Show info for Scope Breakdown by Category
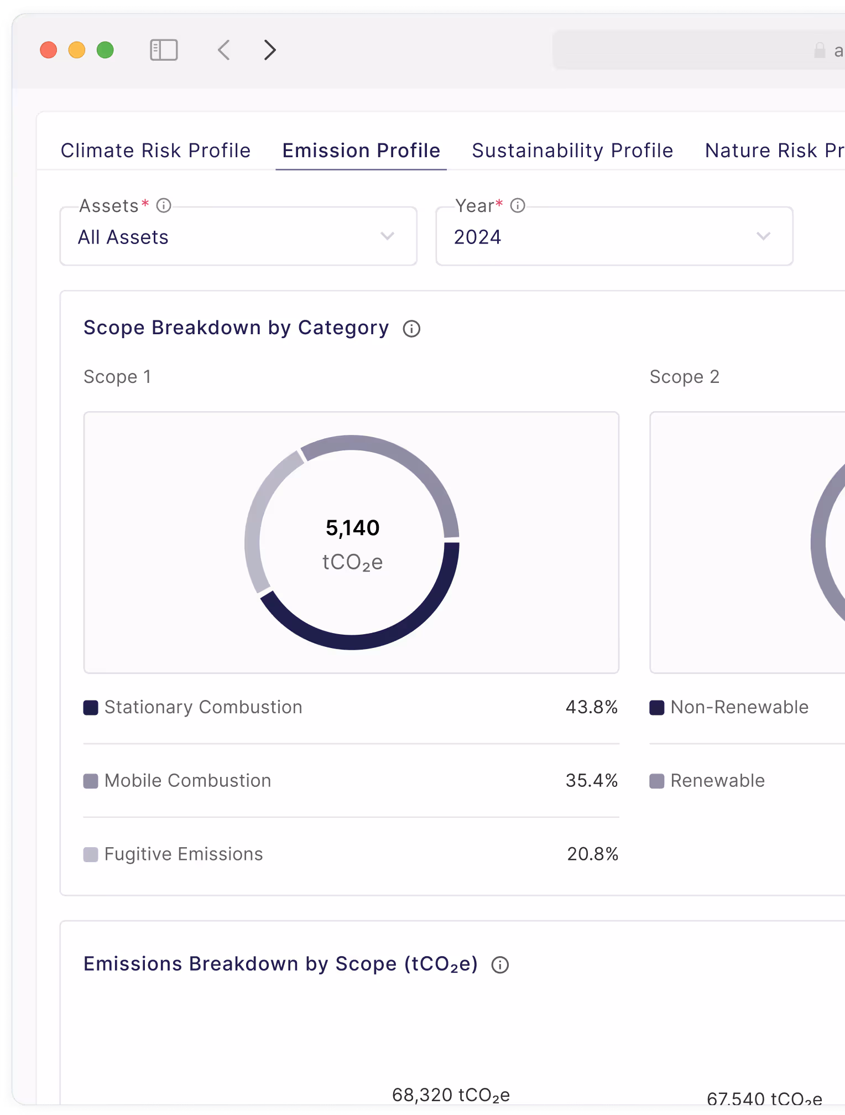The height and width of the screenshot is (1115, 845). point(411,329)
